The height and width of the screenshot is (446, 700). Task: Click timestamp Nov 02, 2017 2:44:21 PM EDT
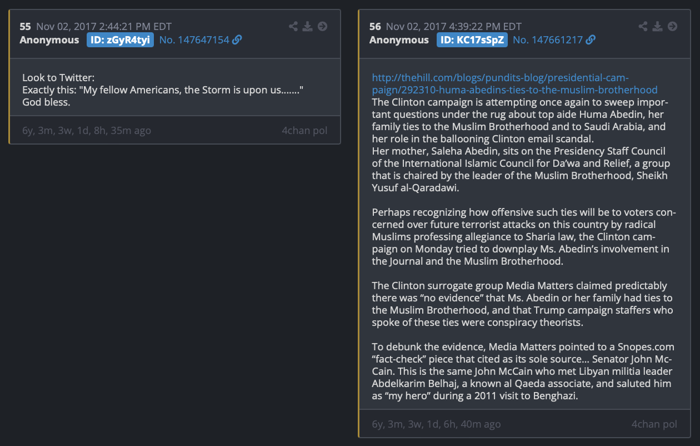point(104,26)
